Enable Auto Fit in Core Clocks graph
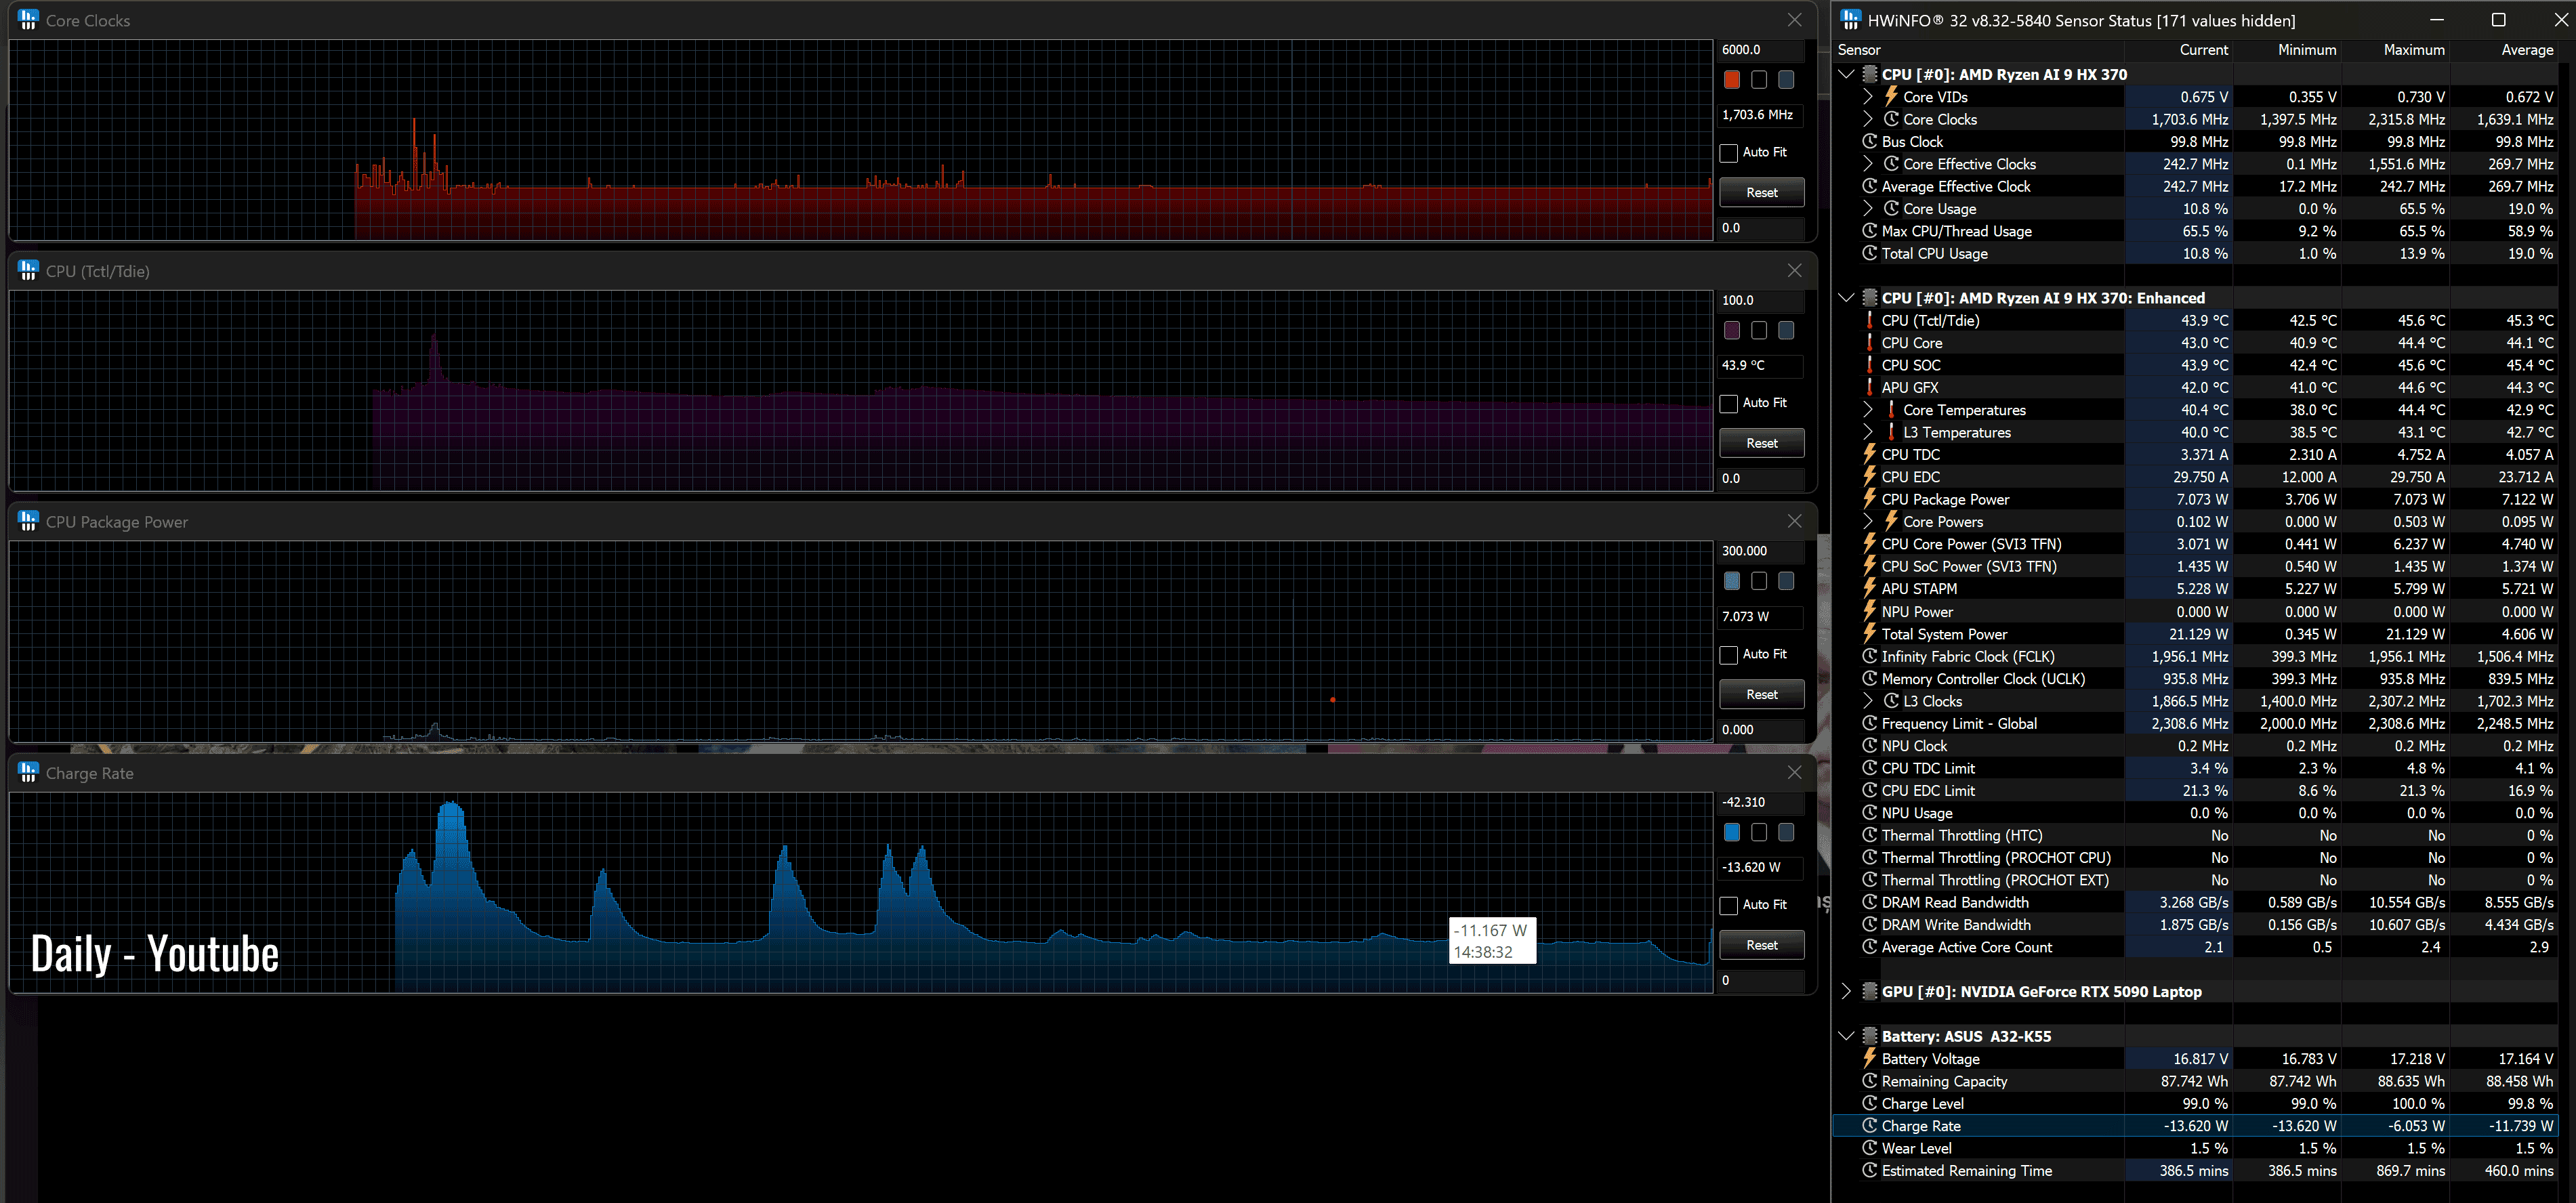The height and width of the screenshot is (1203, 2576). click(x=1729, y=153)
